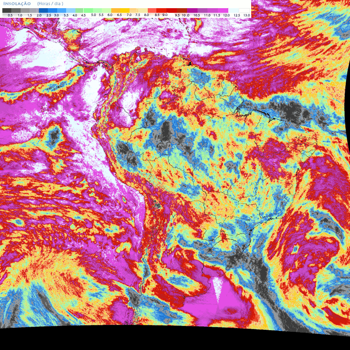This screenshot has width=350, height=350.
Task: Click the '12.0' legend value
Action: pos(227,15)
